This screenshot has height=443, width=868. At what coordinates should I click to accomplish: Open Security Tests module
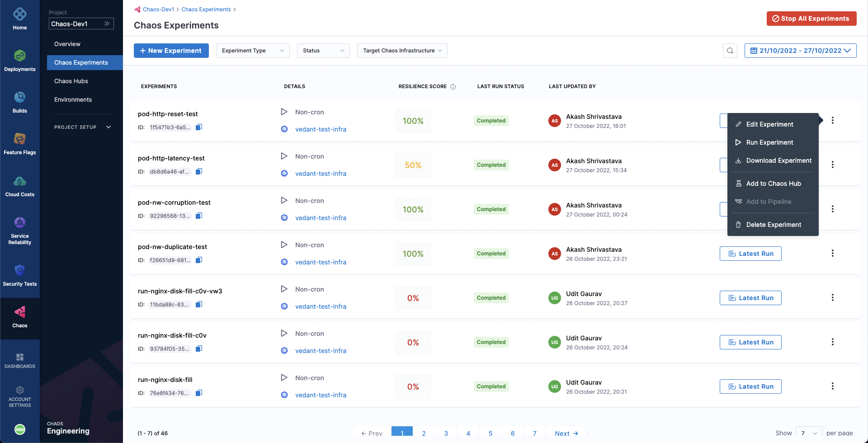(19, 275)
